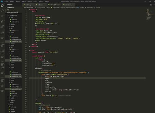Place cursor on the 'methods:' code line
This screenshot has width=155, height=113.
tap(39, 69)
